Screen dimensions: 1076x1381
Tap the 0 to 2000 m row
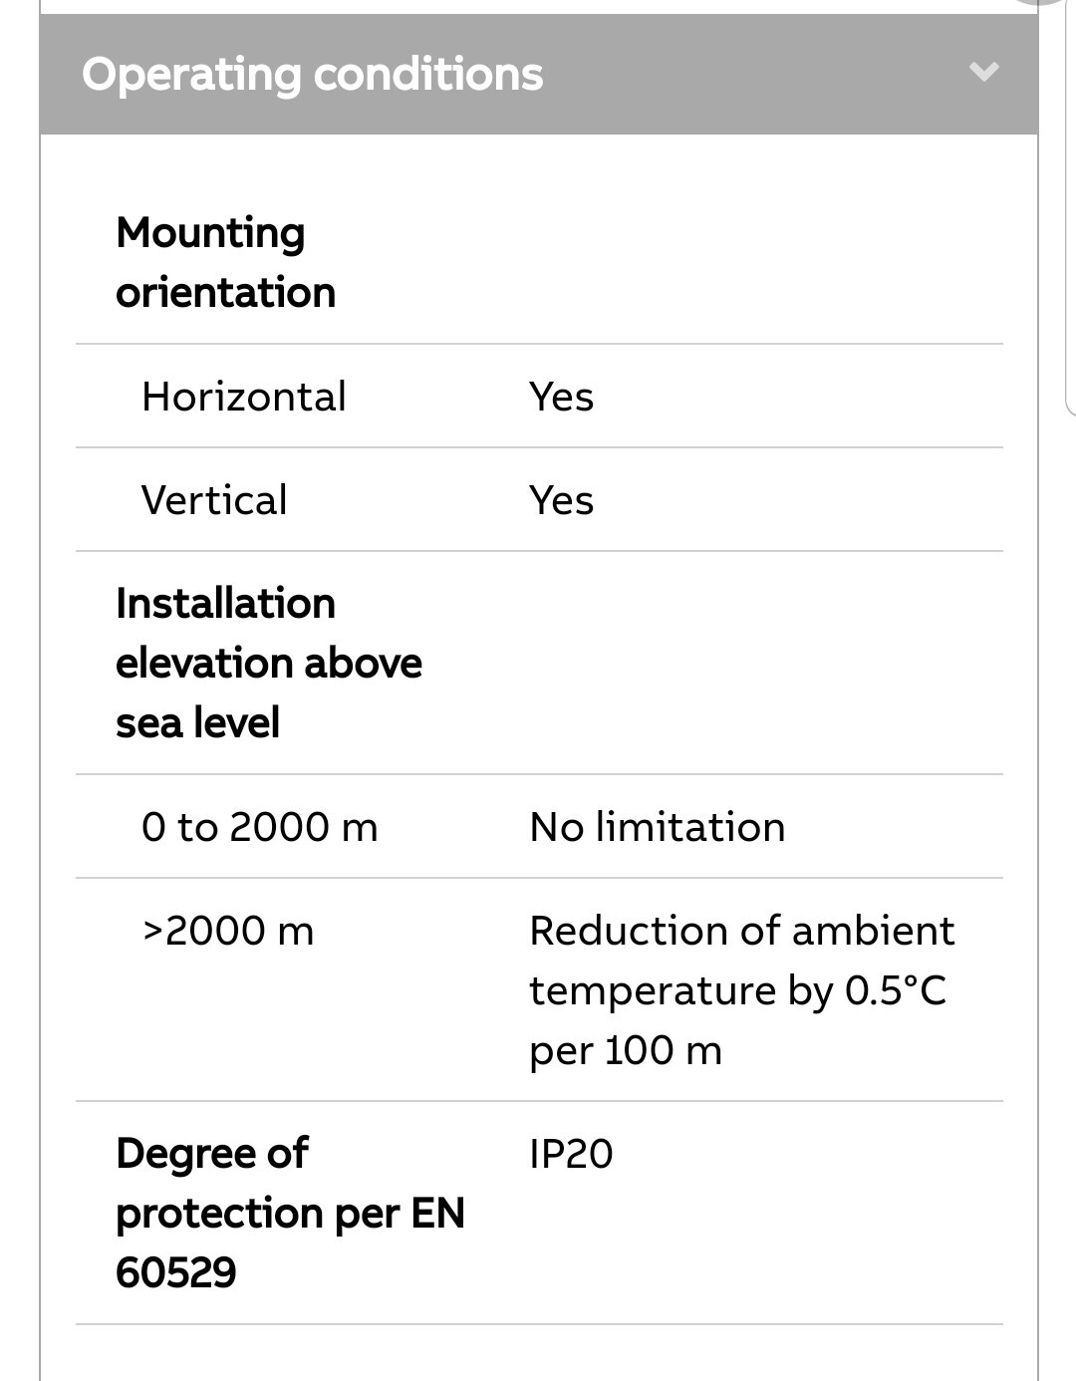click(539, 827)
